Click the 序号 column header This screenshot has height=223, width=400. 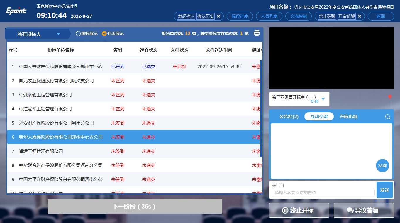tap(13, 50)
